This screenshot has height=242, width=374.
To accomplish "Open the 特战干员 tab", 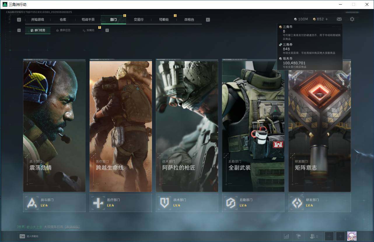I will click(88, 19).
